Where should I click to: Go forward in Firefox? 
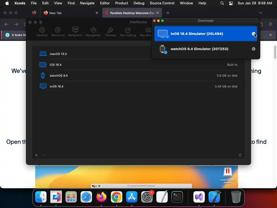pyautogui.click(x=16, y=24)
